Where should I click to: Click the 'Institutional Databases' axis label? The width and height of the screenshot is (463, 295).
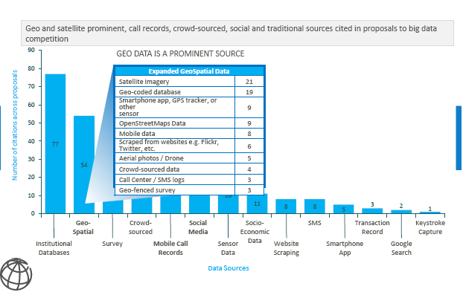coord(54,248)
